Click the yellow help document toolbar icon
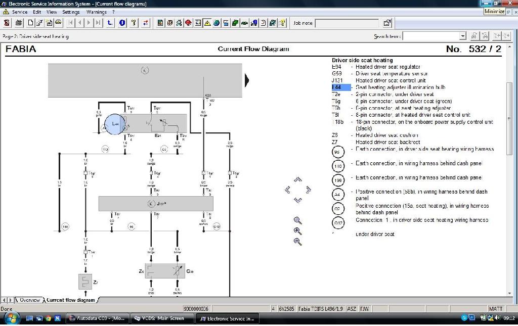 pos(282,23)
